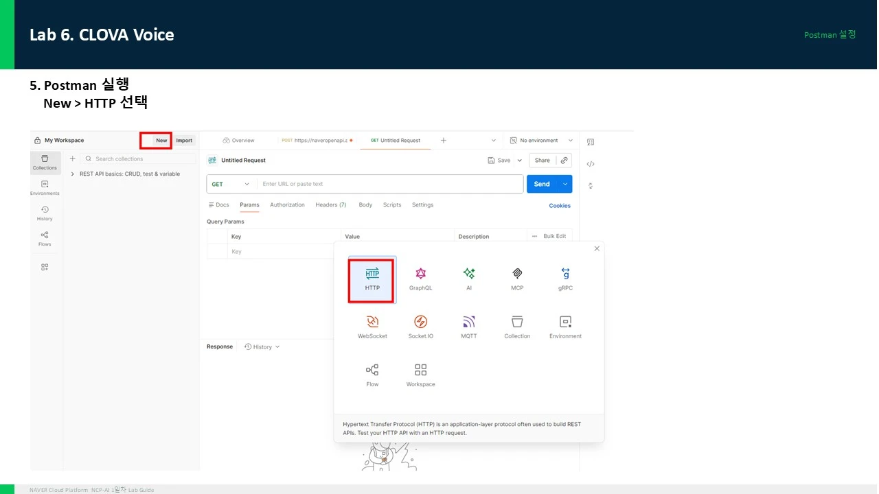Image resolution: width=879 pixels, height=494 pixels.
Task: Open Flows in the left sidebar
Action: (45, 238)
